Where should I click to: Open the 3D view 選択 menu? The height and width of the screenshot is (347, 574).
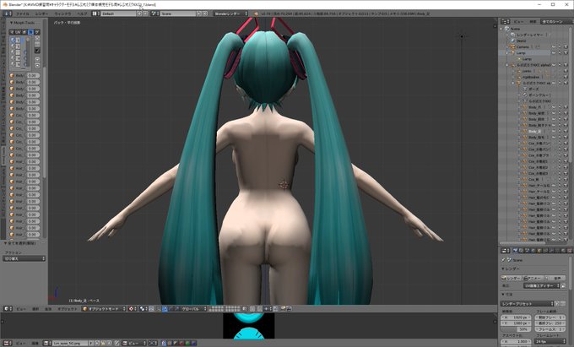pos(35,309)
